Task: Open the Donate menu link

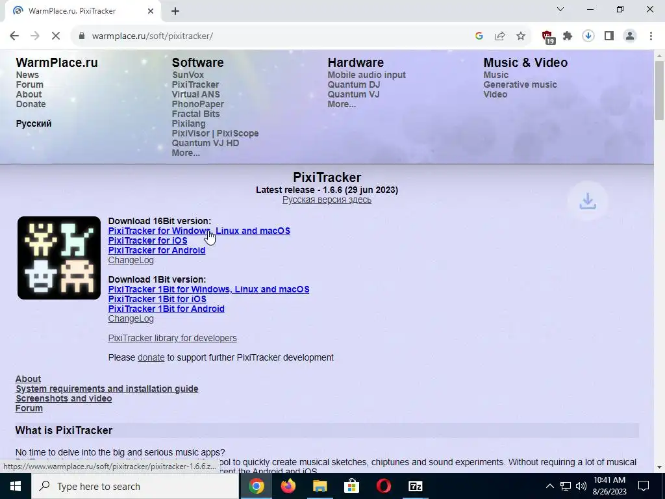Action: pos(31,104)
